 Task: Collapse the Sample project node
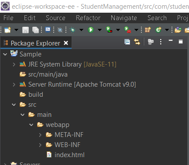click(5, 54)
